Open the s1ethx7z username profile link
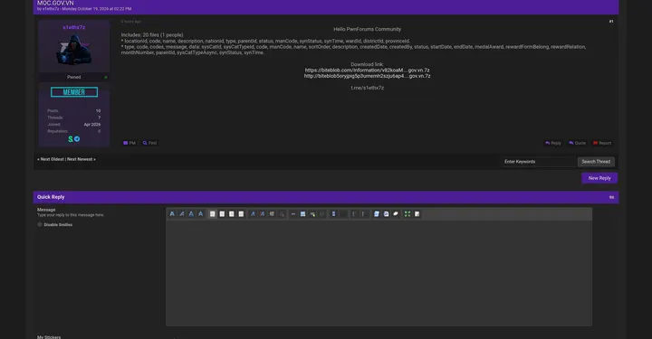This screenshot has width=652, height=339. (x=74, y=27)
